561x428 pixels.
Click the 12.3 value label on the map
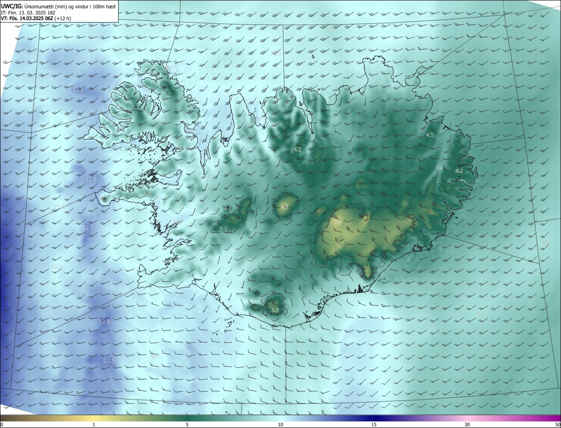click(x=88, y=228)
